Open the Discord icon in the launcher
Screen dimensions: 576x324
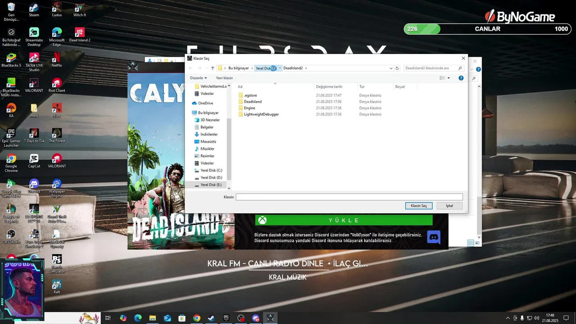(x=434, y=237)
